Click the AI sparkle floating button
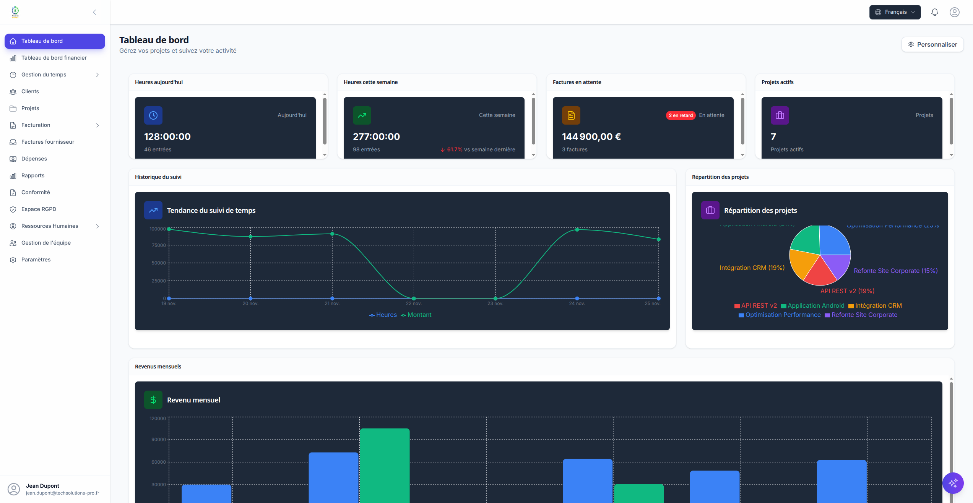 pyautogui.click(x=953, y=483)
